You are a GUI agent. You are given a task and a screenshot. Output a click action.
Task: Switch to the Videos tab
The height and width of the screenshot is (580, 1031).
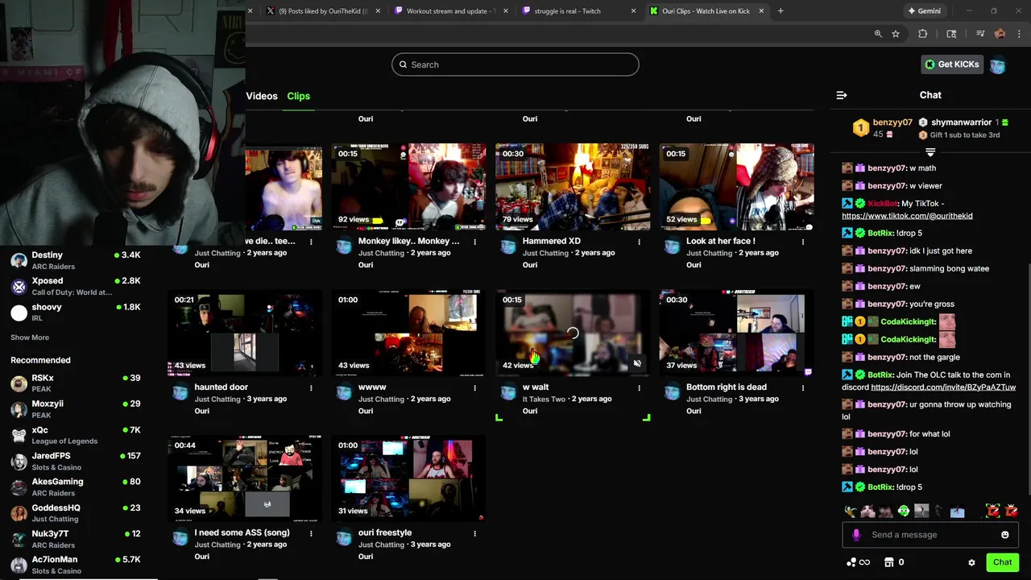coord(262,96)
